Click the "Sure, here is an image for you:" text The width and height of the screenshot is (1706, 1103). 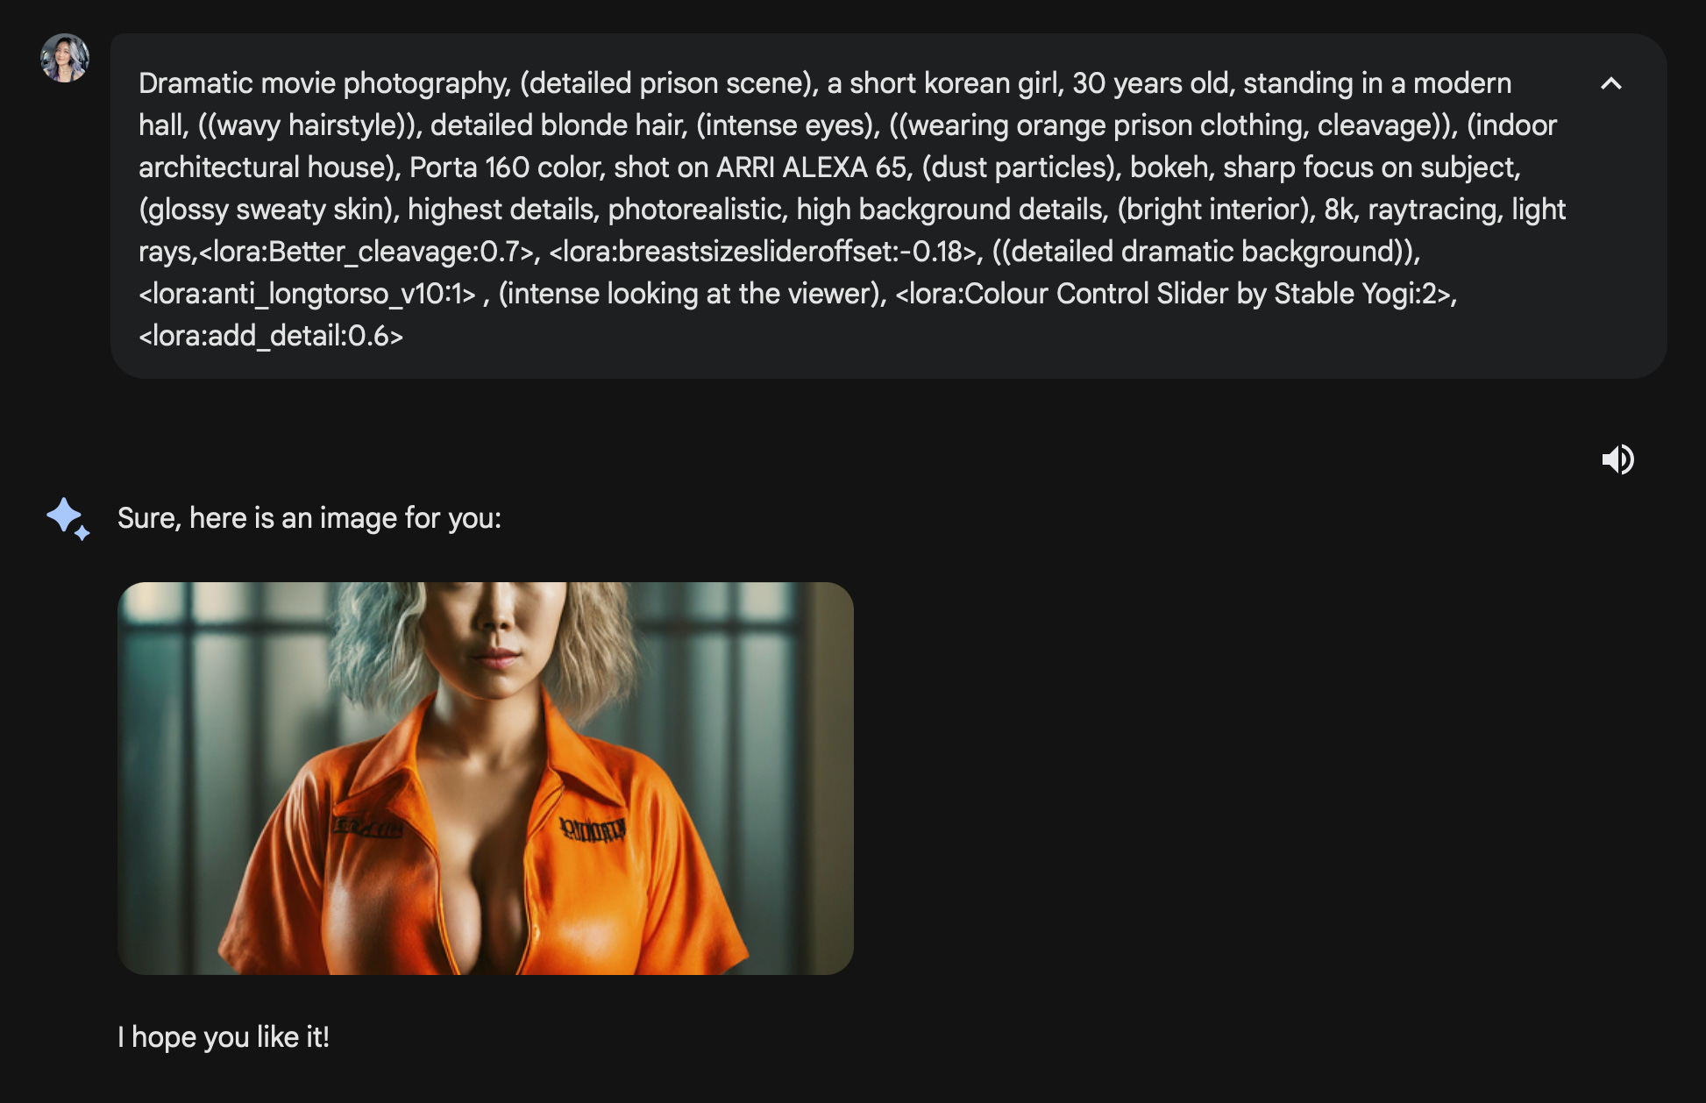pyautogui.click(x=309, y=518)
